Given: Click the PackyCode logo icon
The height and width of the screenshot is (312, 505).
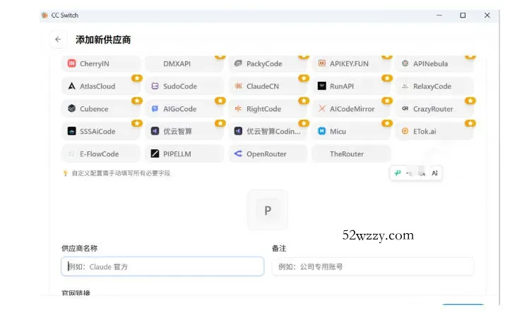Looking at the screenshot, I should 238,63.
